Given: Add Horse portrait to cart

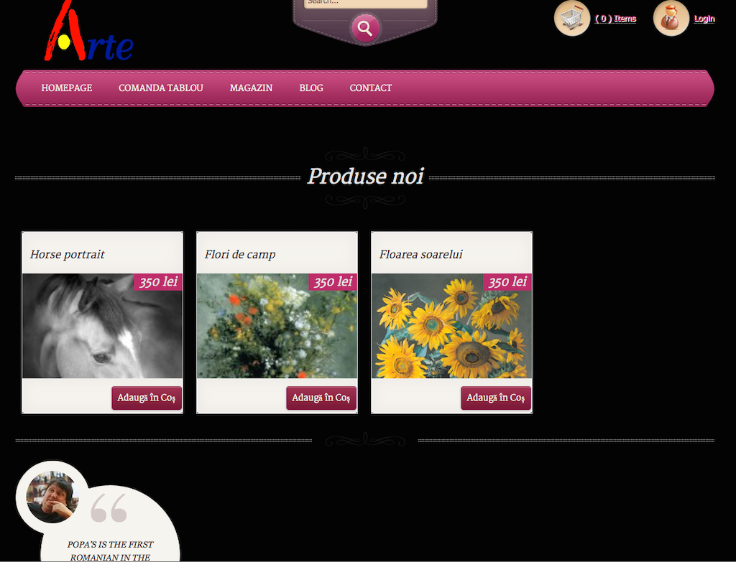Looking at the screenshot, I should 147,398.
